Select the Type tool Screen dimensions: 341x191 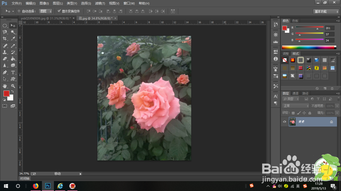pos(13,72)
